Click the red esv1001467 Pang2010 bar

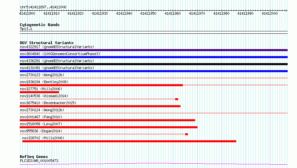[x=107, y=120]
